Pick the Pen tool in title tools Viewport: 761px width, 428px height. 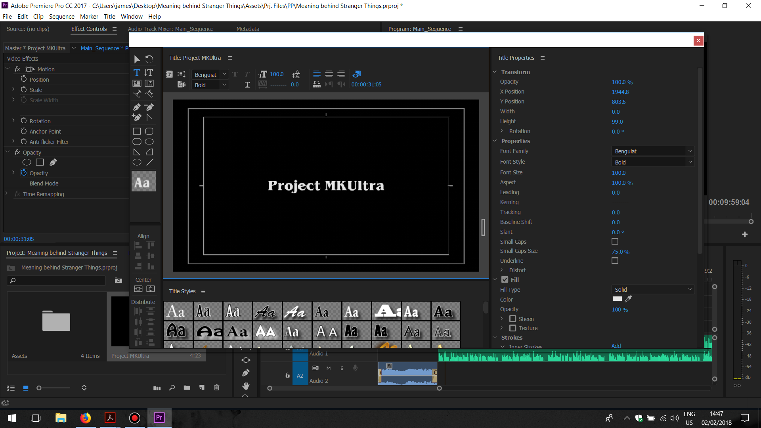tap(137, 107)
